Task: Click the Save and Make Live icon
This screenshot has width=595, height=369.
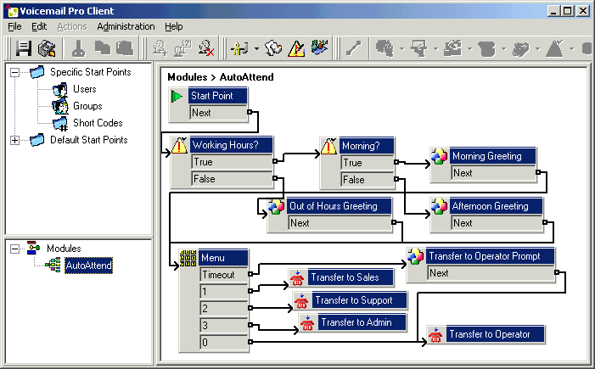Action: click(x=47, y=48)
